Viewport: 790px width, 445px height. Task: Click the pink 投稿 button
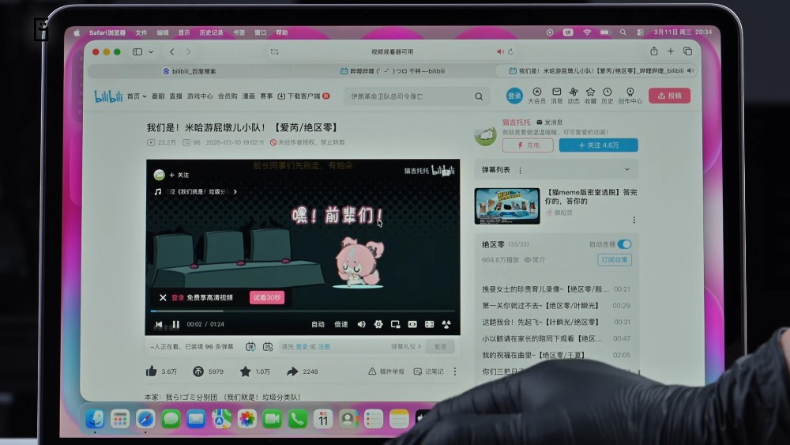coord(669,96)
